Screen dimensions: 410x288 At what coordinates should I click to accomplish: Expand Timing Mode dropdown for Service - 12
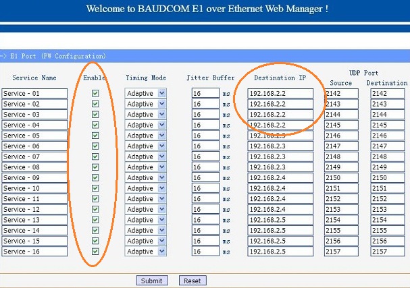point(145,209)
